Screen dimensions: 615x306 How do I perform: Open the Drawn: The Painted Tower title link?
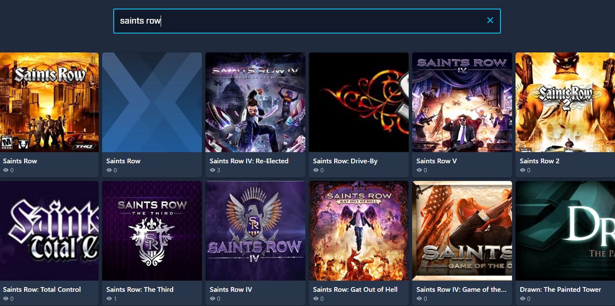560,289
